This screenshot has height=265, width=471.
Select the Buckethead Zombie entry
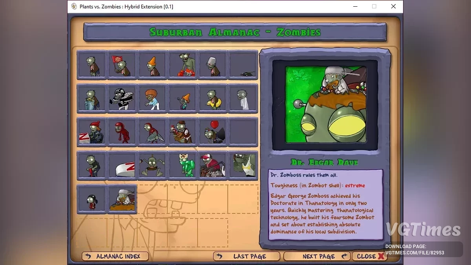coord(213,65)
